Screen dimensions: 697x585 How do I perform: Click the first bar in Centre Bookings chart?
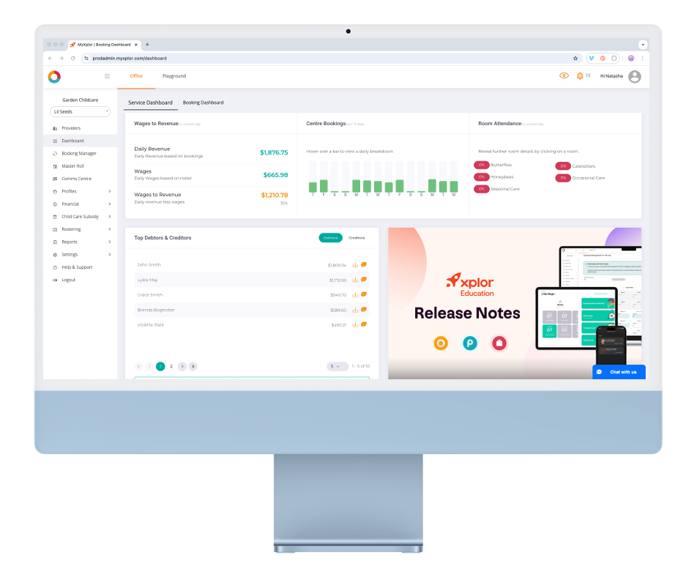click(313, 187)
